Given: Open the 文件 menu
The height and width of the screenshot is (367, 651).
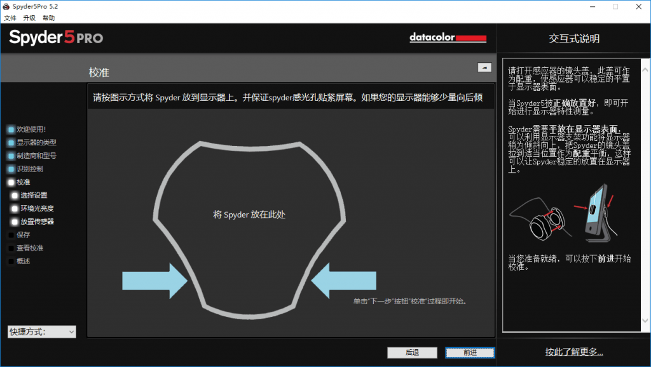Looking at the screenshot, I should tap(10, 18).
